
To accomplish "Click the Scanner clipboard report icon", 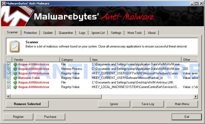I will 15,46.
